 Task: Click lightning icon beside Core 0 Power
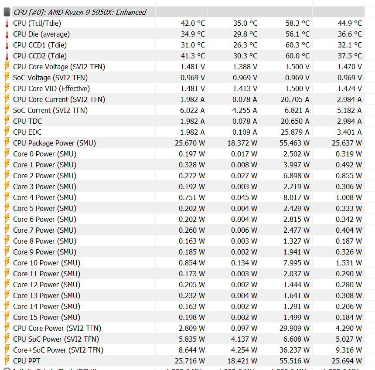click(x=7, y=154)
